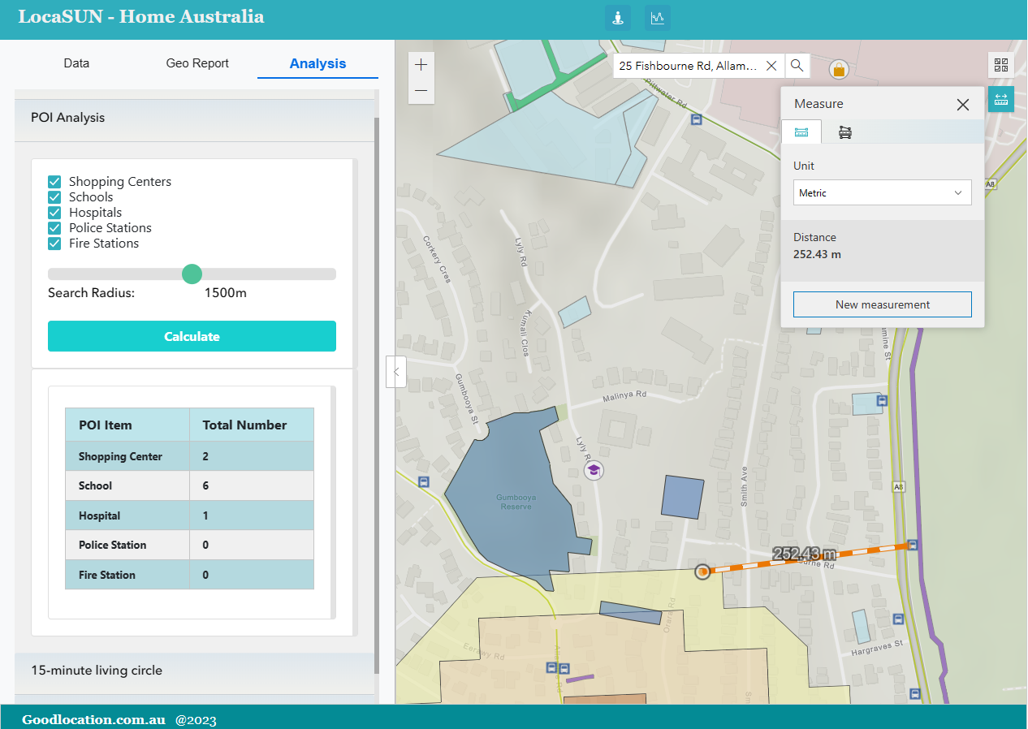This screenshot has width=1028, height=729.
Task: Open the street view person icon
Action: (x=618, y=18)
